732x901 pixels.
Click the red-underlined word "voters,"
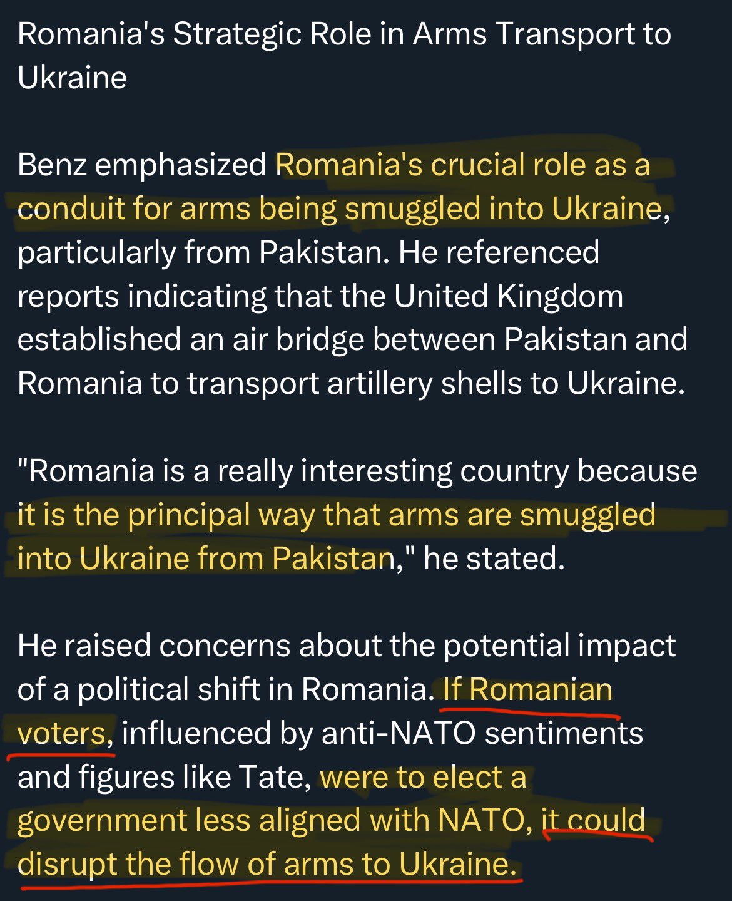[x=65, y=733]
